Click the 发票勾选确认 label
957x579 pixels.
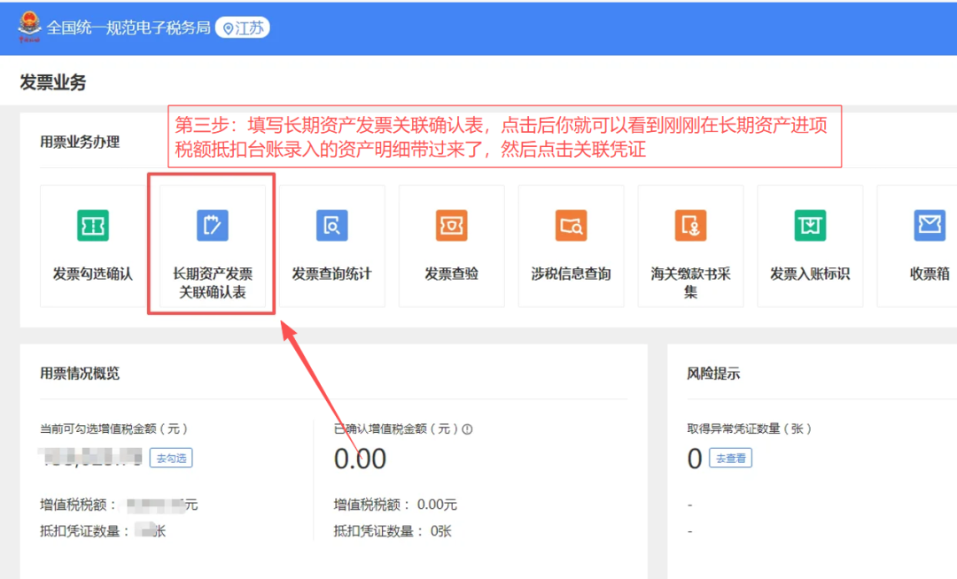click(93, 274)
